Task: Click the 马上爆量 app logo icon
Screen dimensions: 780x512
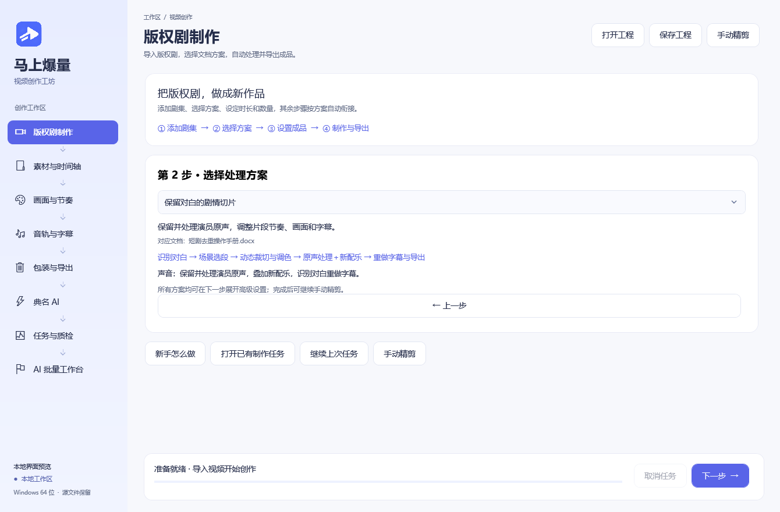Action: pyautogui.click(x=29, y=34)
